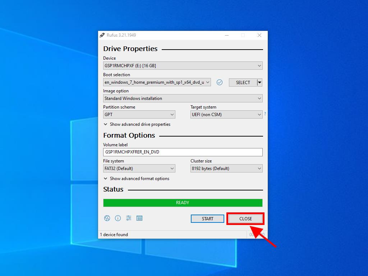Expand Show advanced format options

pos(136,179)
